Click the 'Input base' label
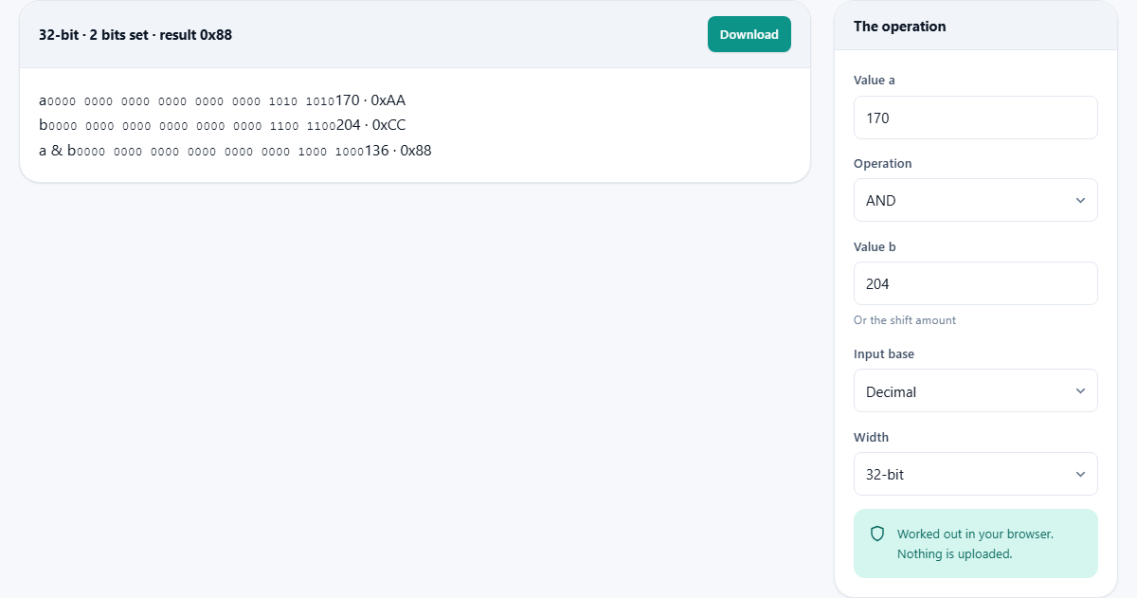The image size is (1137, 598). (884, 354)
